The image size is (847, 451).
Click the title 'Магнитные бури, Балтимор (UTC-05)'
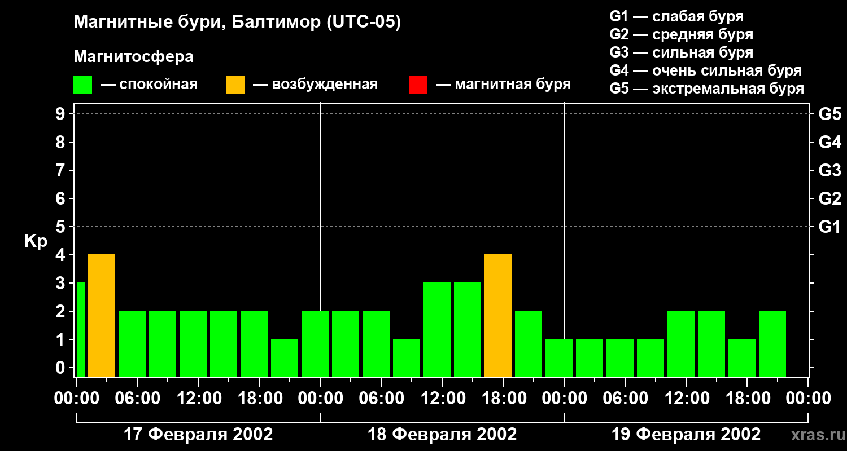pyautogui.click(x=237, y=23)
